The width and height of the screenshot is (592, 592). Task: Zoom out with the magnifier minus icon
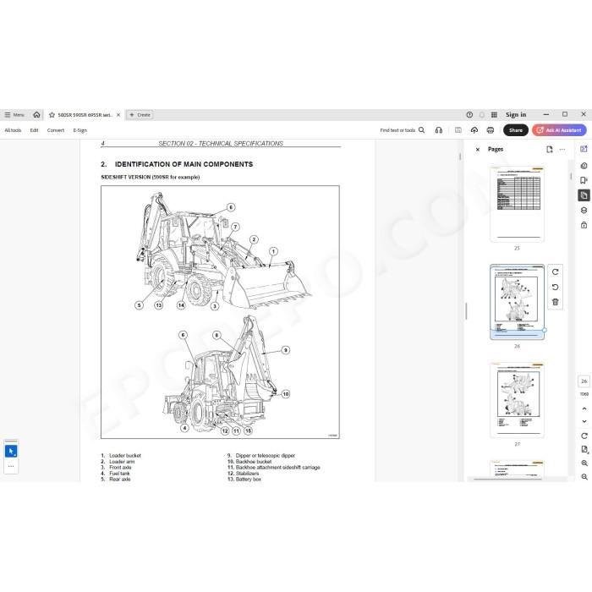pyautogui.click(x=584, y=477)
